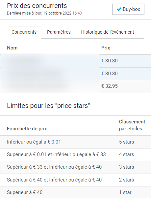Select the 5 stars rating row
Screen dimensions: 151x198
click(x=76, y=142)
